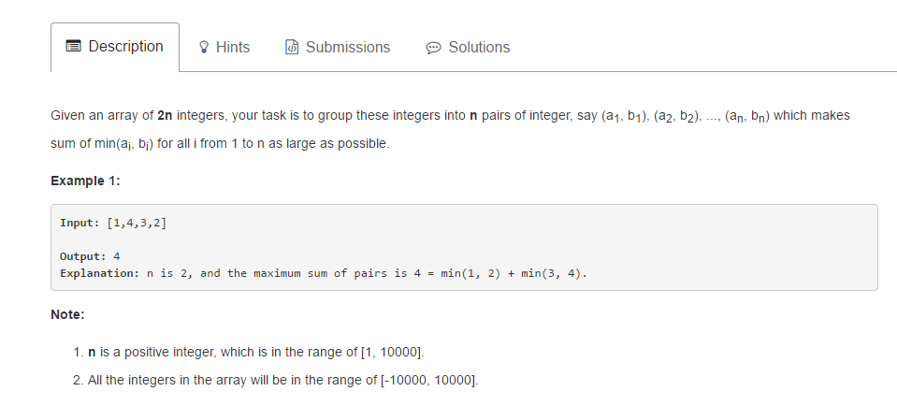
Task: Click the Explanation line in example box
Action: pos(324,273)
